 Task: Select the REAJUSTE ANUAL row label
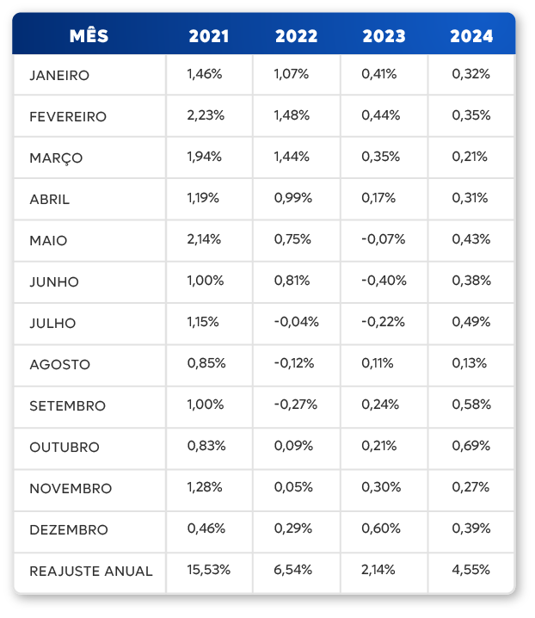click(x=91, y=571)
